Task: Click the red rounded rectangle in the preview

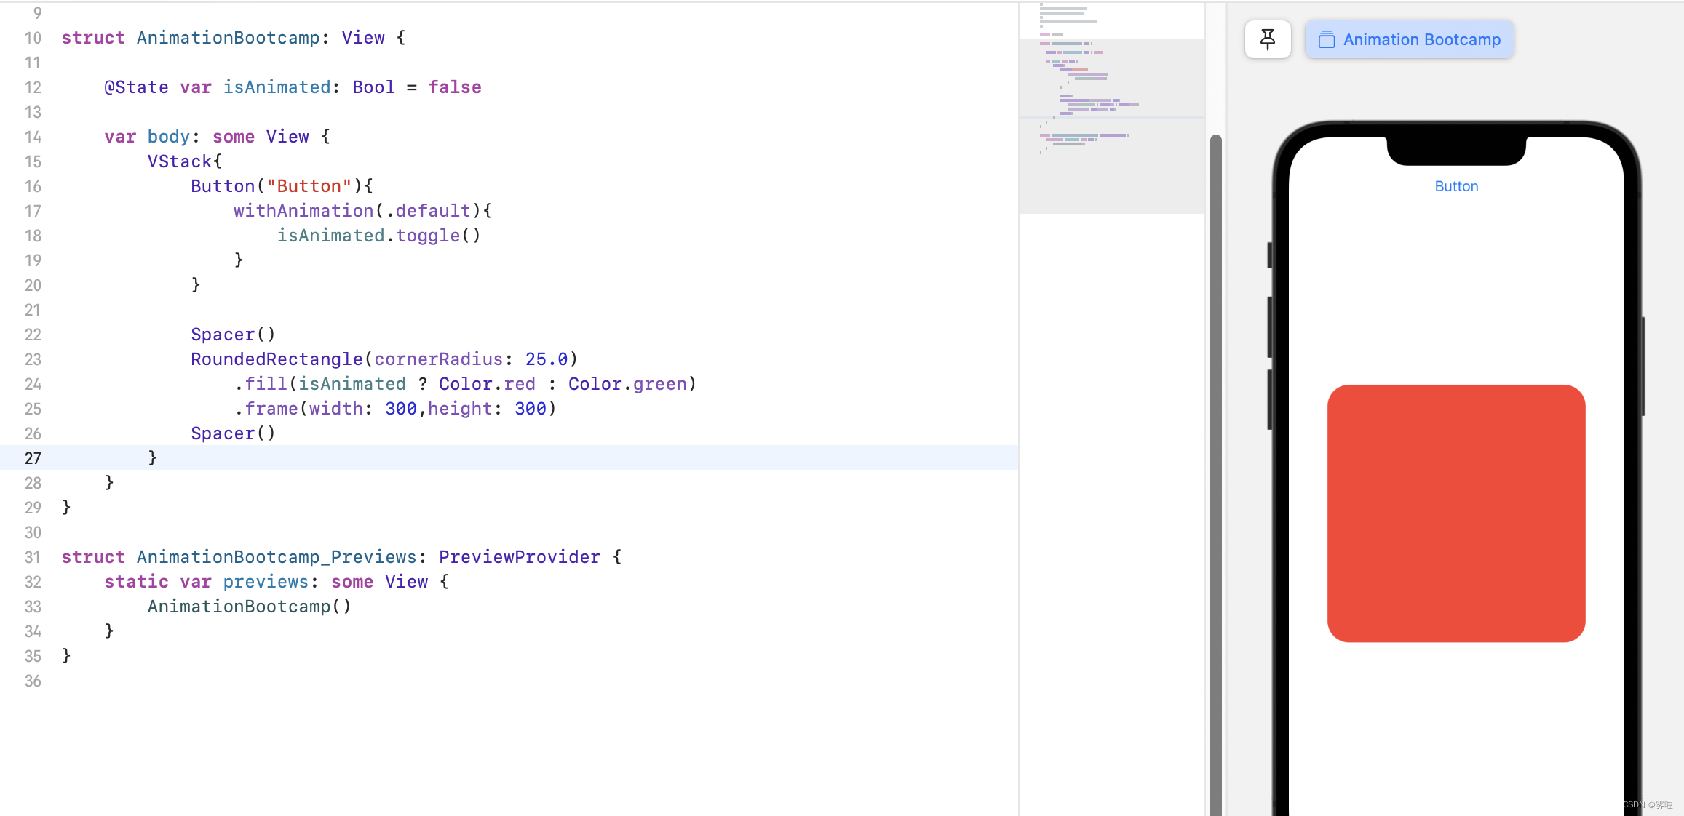Action: (1456, 514)
